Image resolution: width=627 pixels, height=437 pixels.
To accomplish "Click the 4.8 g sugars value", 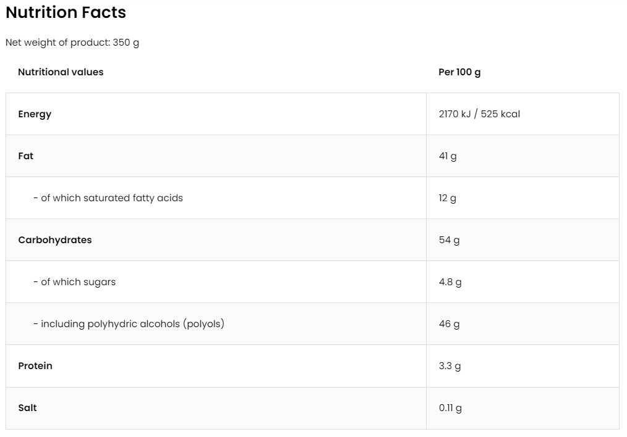I will point(450,281).
